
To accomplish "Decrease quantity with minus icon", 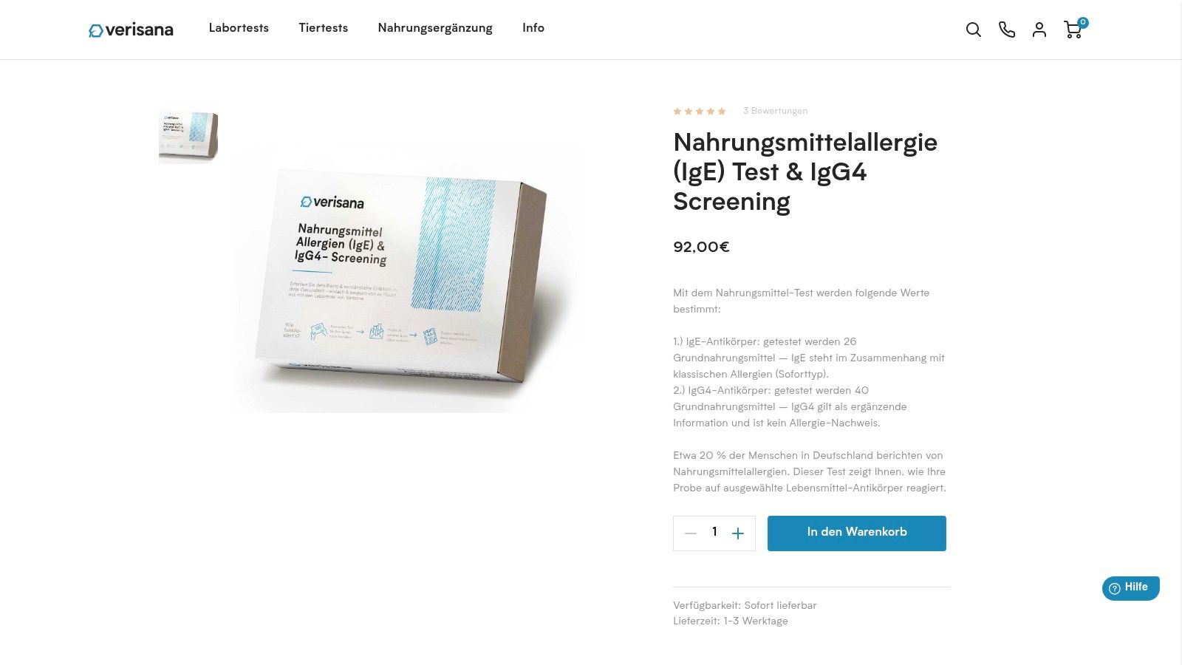I will [x=691, y=533].
